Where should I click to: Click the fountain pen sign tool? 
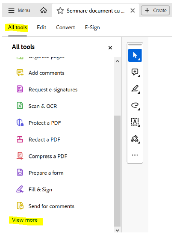135,139
